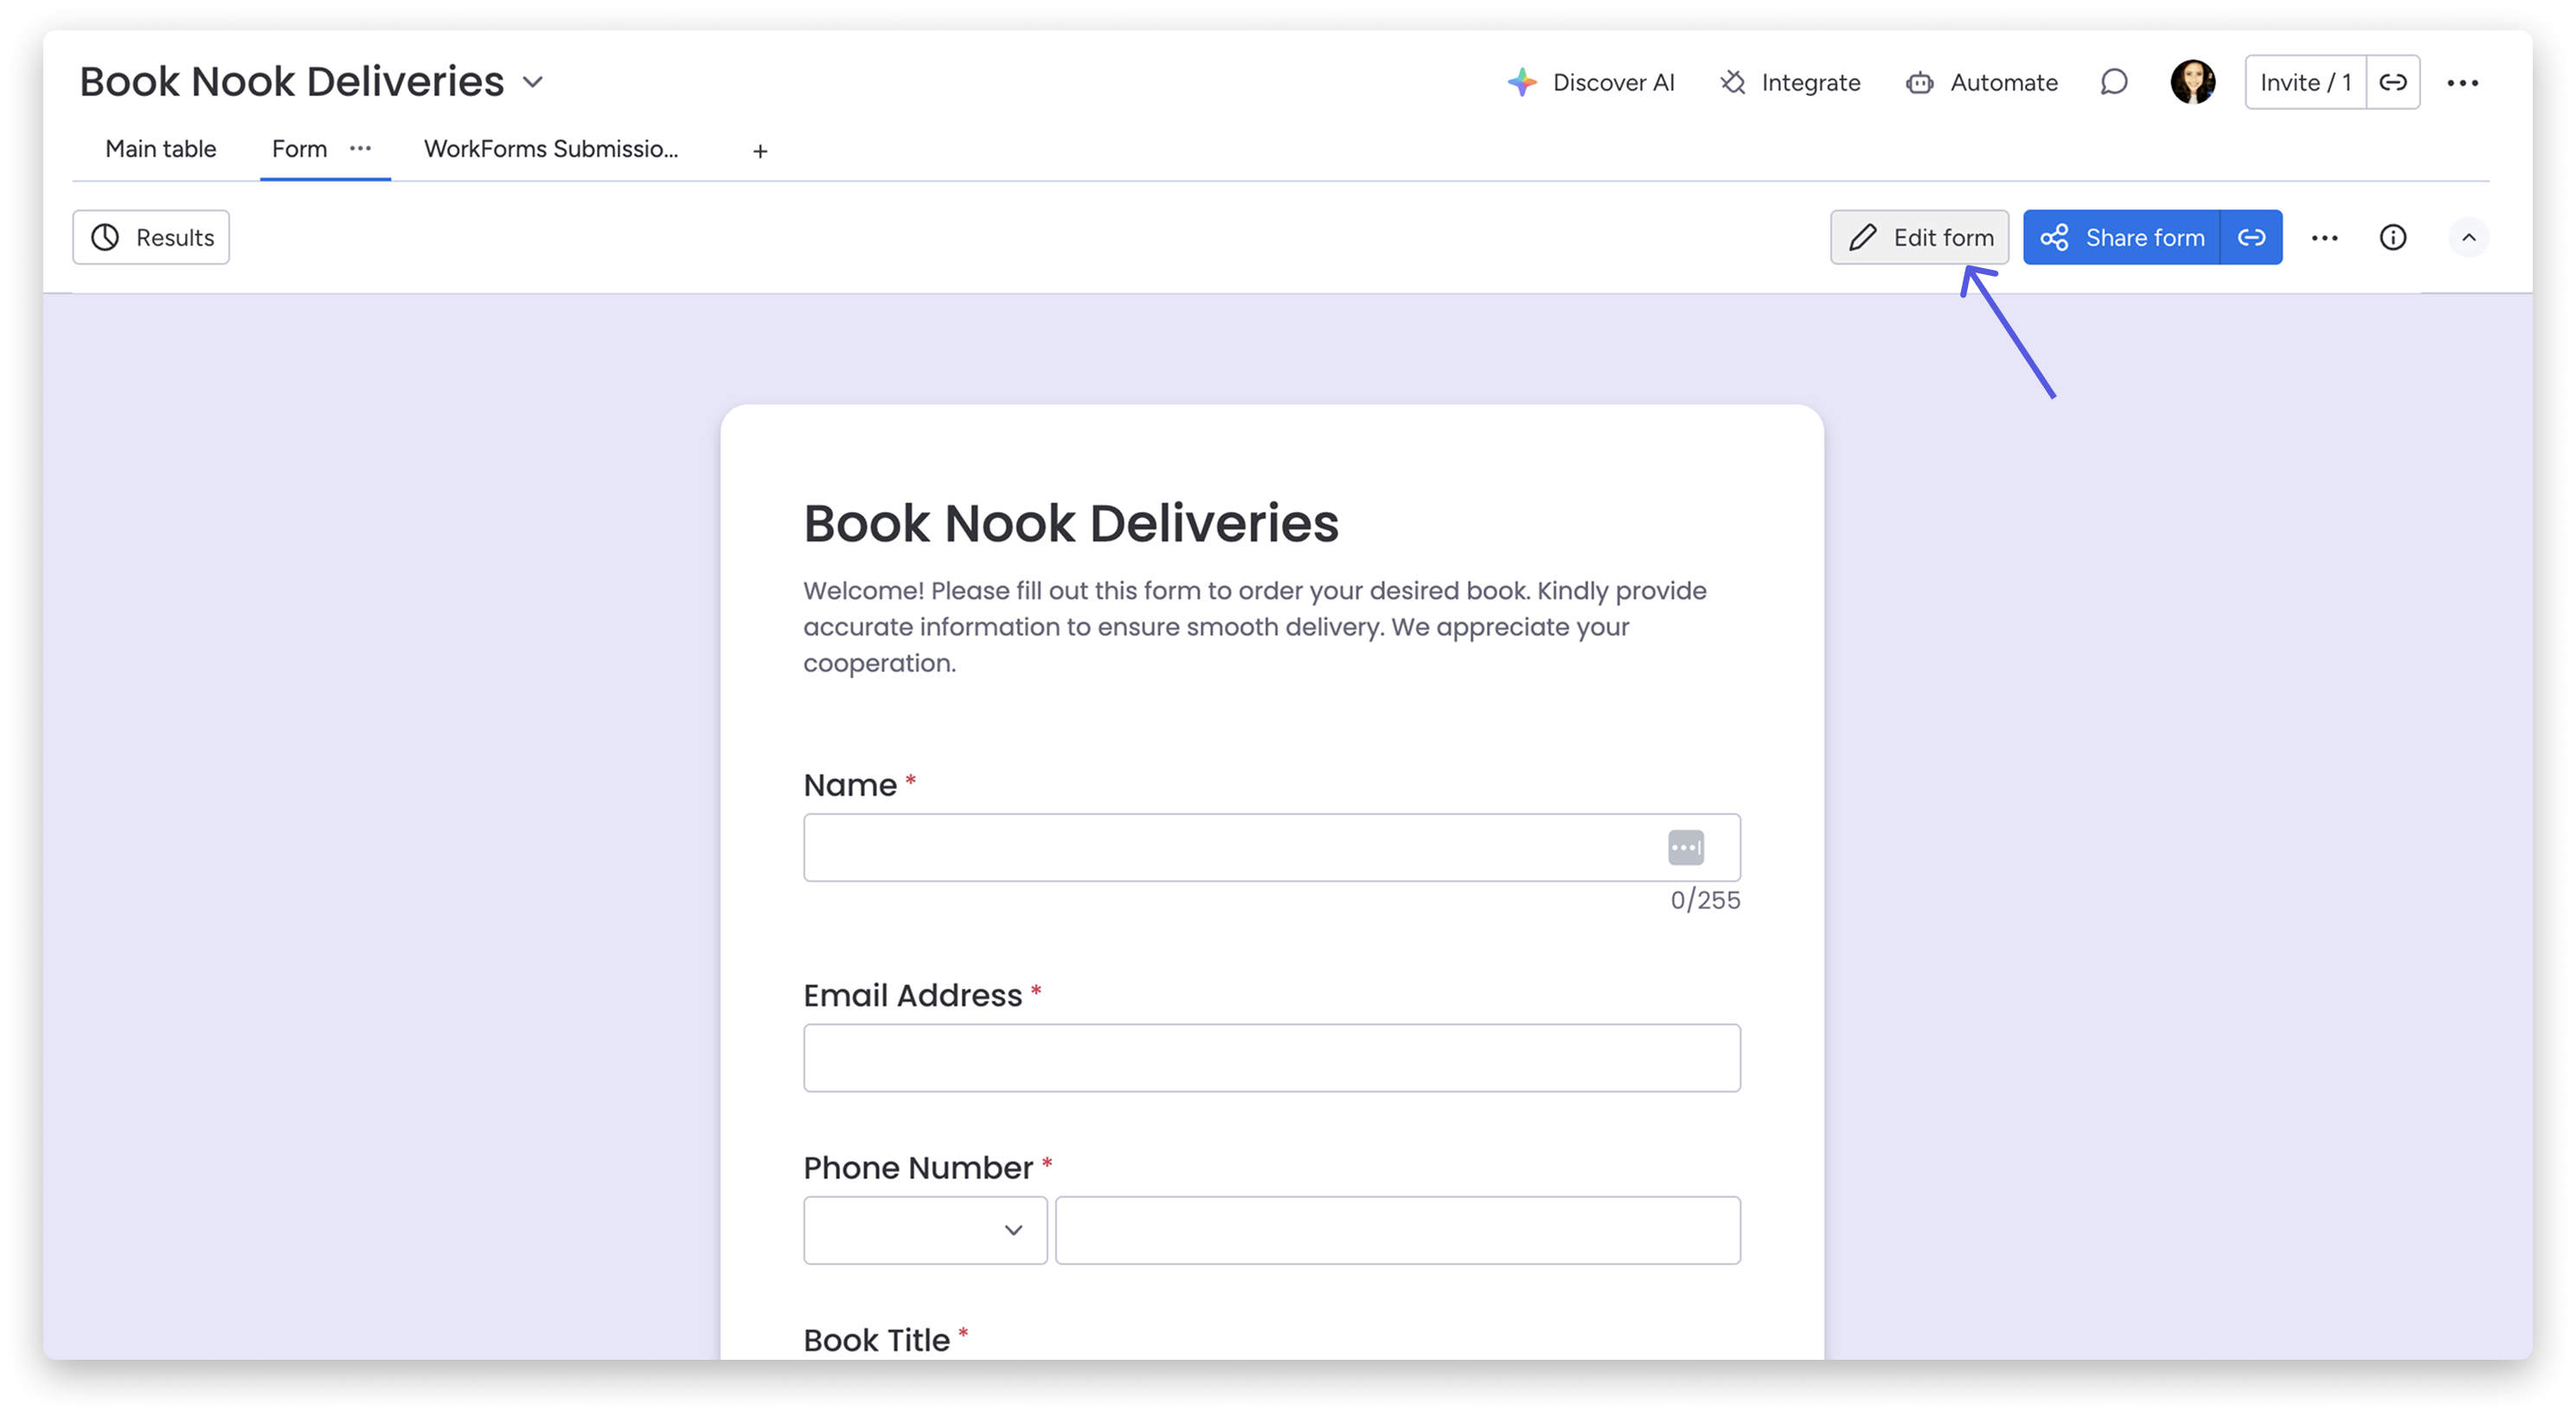Screen dimensions: 2576x1416
Task: Open the WorkForms Submissions tab
Action: pyautogui.click(x=551, y=148)
